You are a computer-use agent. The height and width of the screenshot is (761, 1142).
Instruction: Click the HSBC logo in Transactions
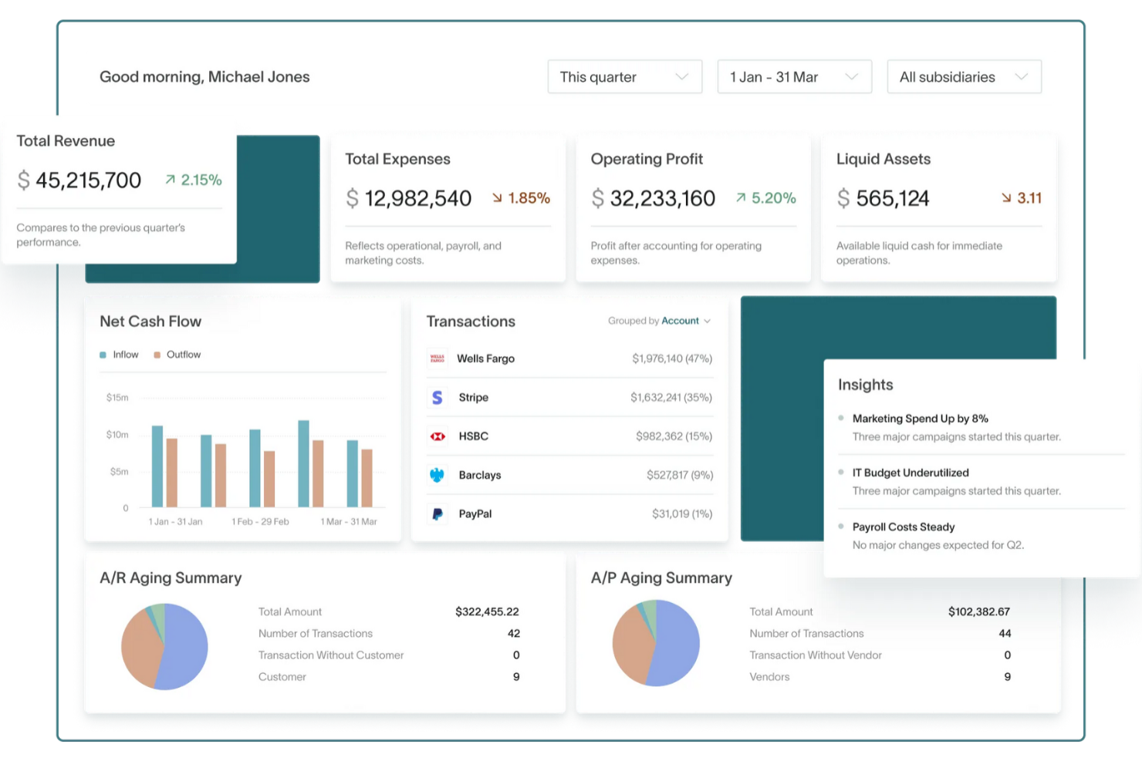point(438,436)
